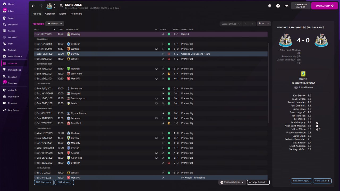Click the Finances icon in sidebar
Screen dimensions: 340x191
[4, 103]
